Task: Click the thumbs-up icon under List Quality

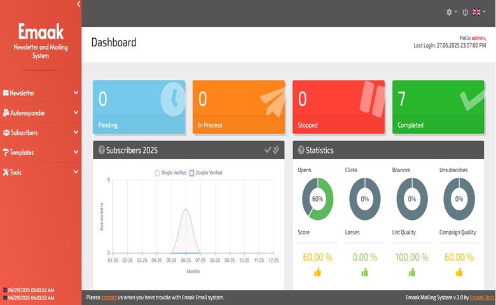Action: click(412, 272)
